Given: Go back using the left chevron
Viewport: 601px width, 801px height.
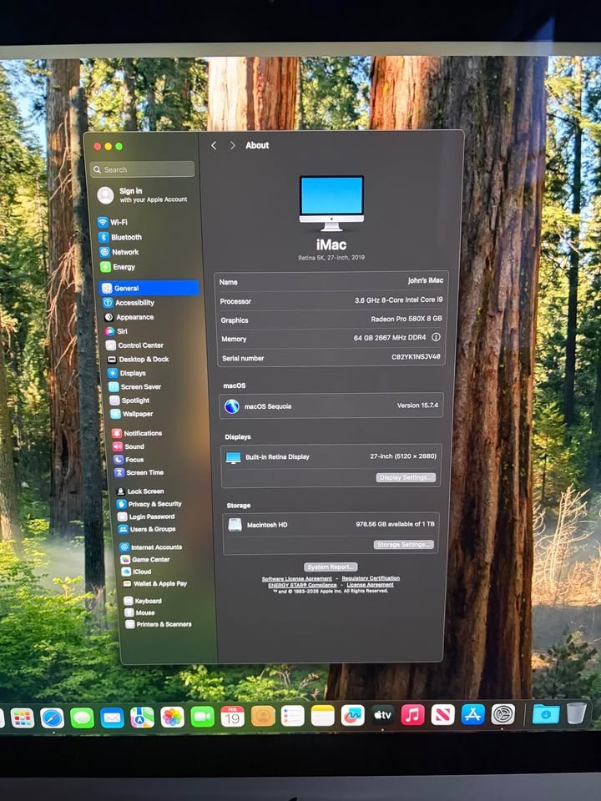Looking at the screenshot, I should point(214,145).
